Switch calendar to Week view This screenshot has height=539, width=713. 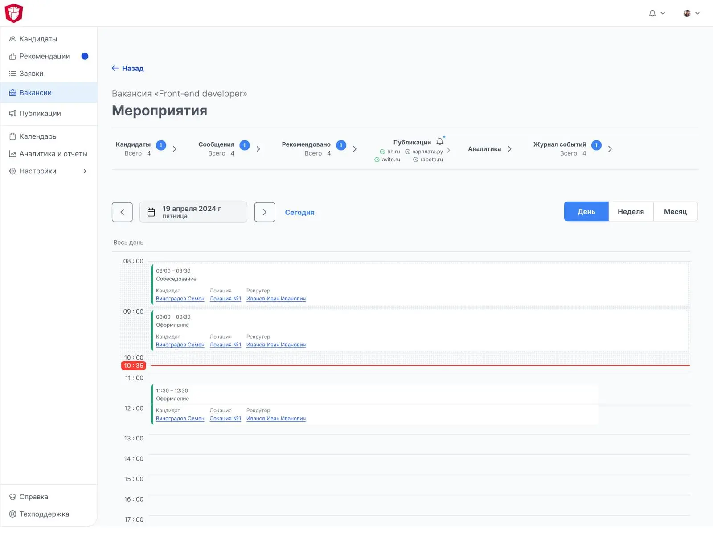(x=631, y=212)
